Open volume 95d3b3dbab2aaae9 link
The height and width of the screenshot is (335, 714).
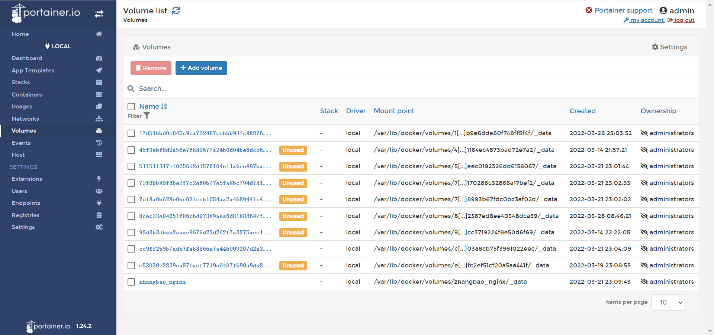click(205, 232)
